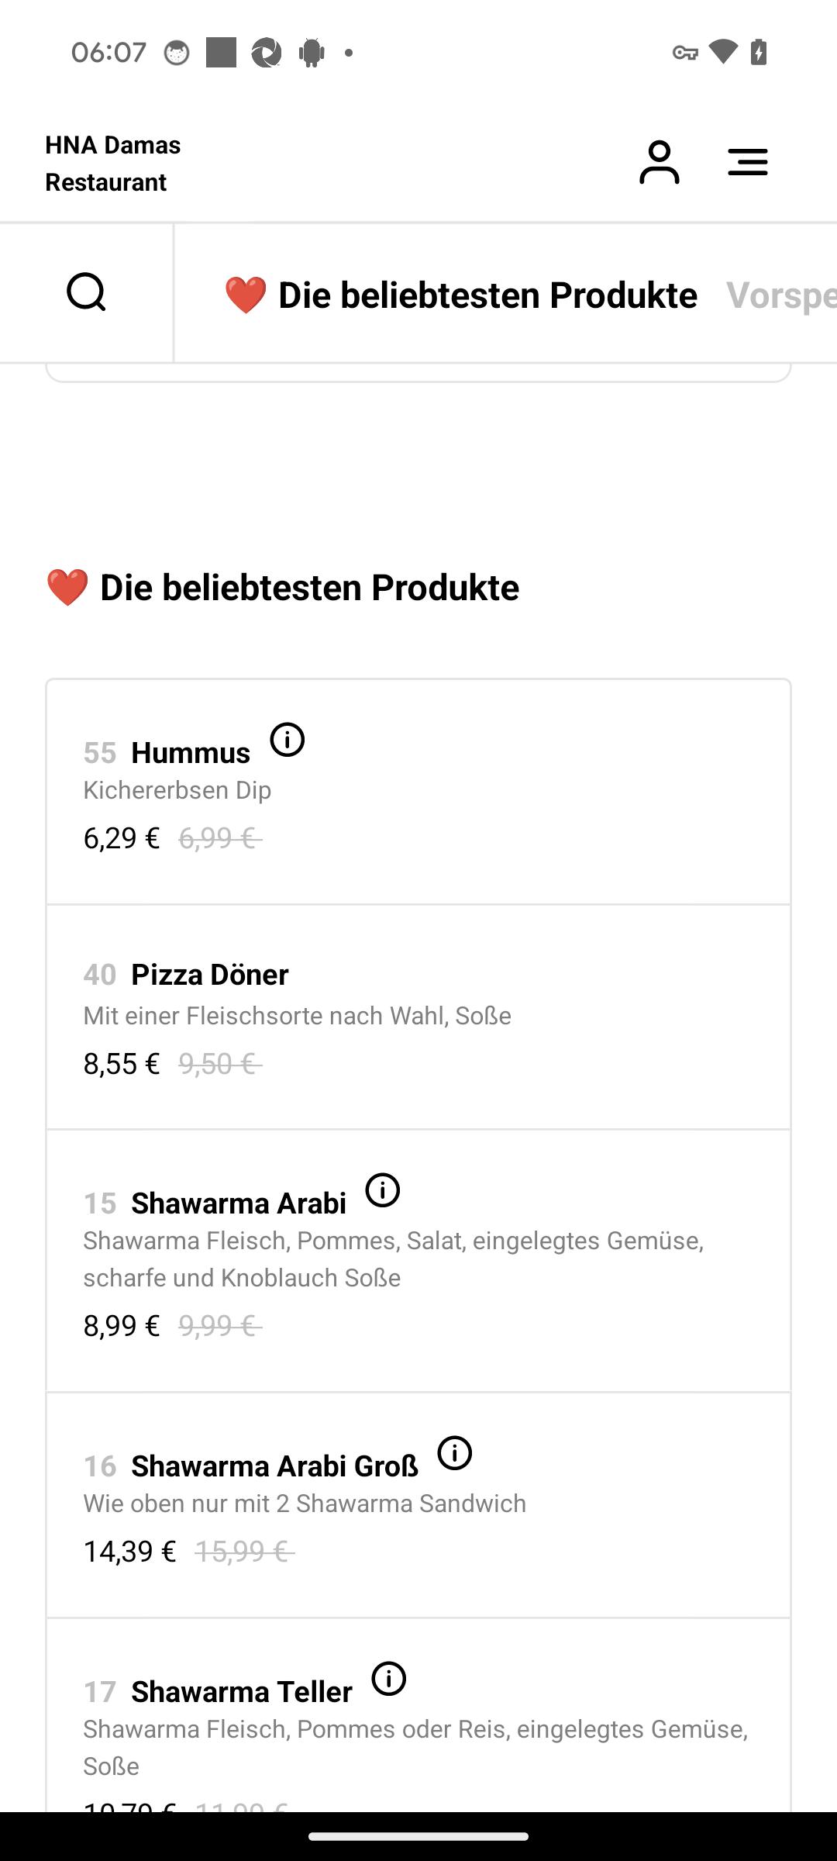This screenshot has height=1861, width=837.
Task: Tap the bottom navigation gesture handle
Action: point(418,1836)
